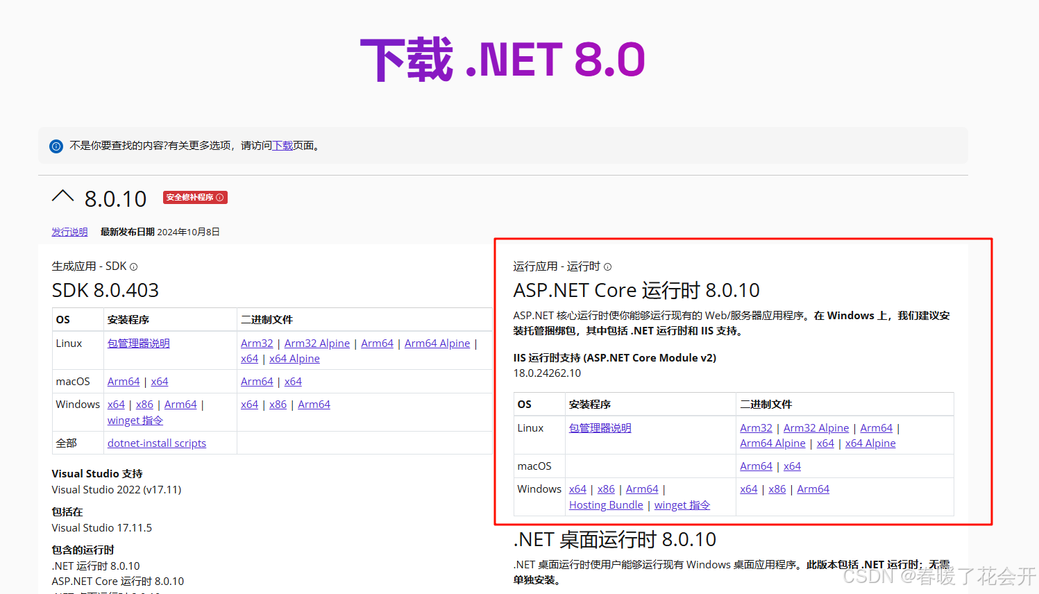Download SDK Windows Arm64 installer

180,405
